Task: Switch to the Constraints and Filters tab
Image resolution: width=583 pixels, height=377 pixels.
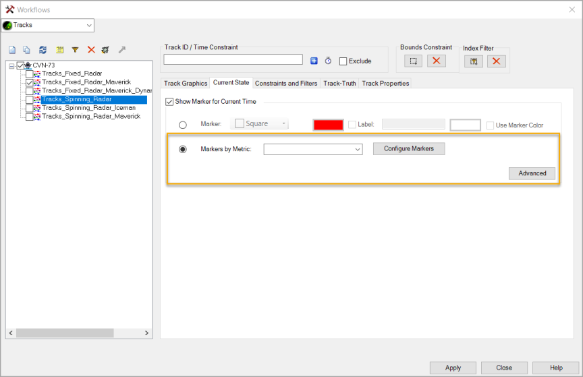Action: click(286, 84)
